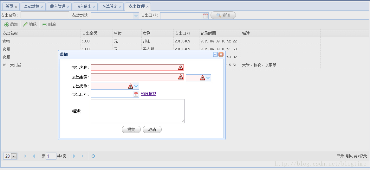Viewport: 370px width, 170px height.
Task: Select the 食物 row
Action: (161, 41)
